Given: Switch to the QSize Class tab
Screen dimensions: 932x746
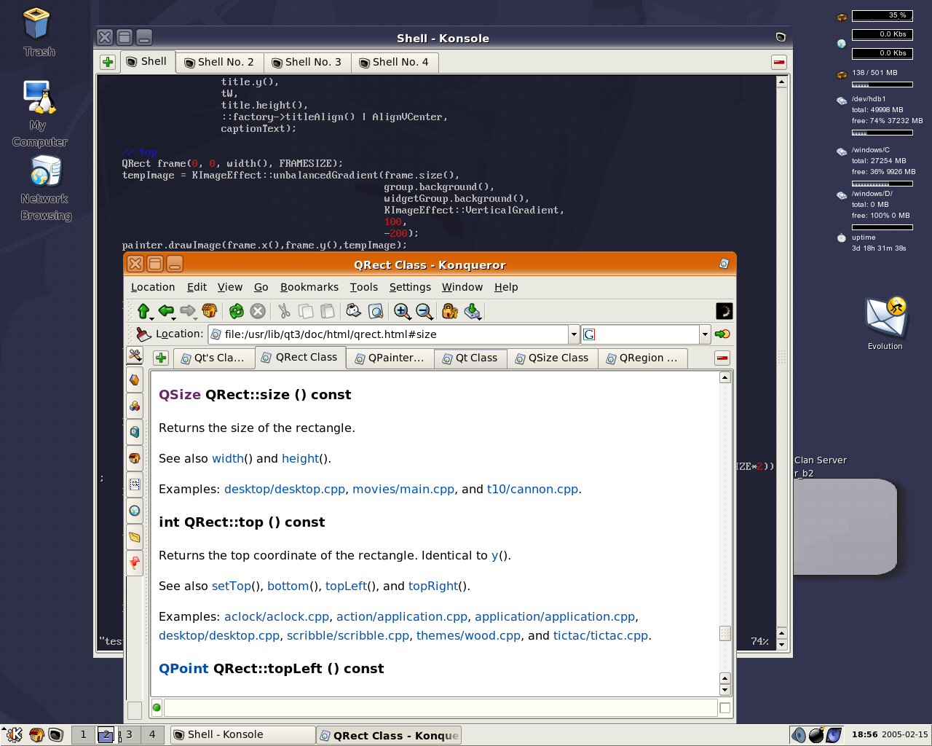Looking at the screenshot, I should [552, 358].
